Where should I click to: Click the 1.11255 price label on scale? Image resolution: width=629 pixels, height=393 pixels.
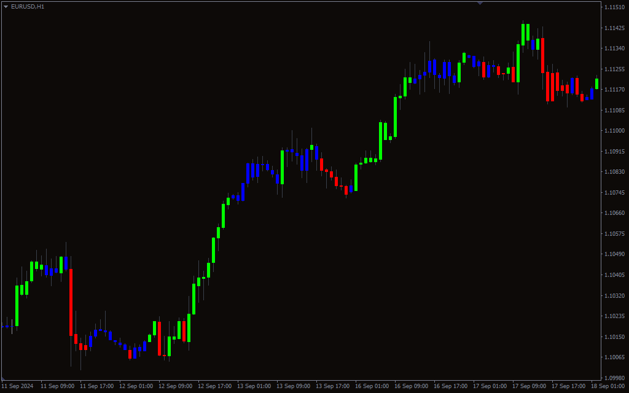(614, 69)
